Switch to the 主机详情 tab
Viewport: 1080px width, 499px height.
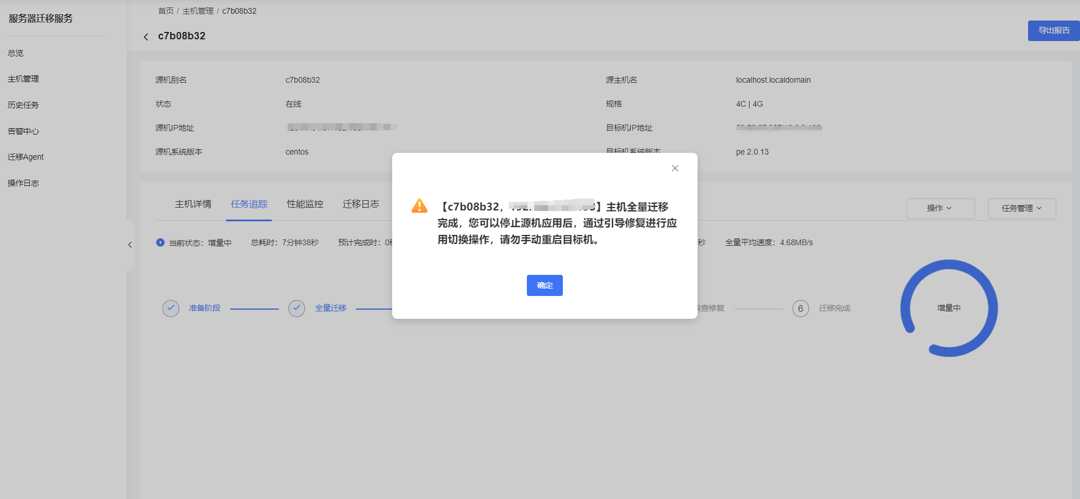[x=193, y=204]
